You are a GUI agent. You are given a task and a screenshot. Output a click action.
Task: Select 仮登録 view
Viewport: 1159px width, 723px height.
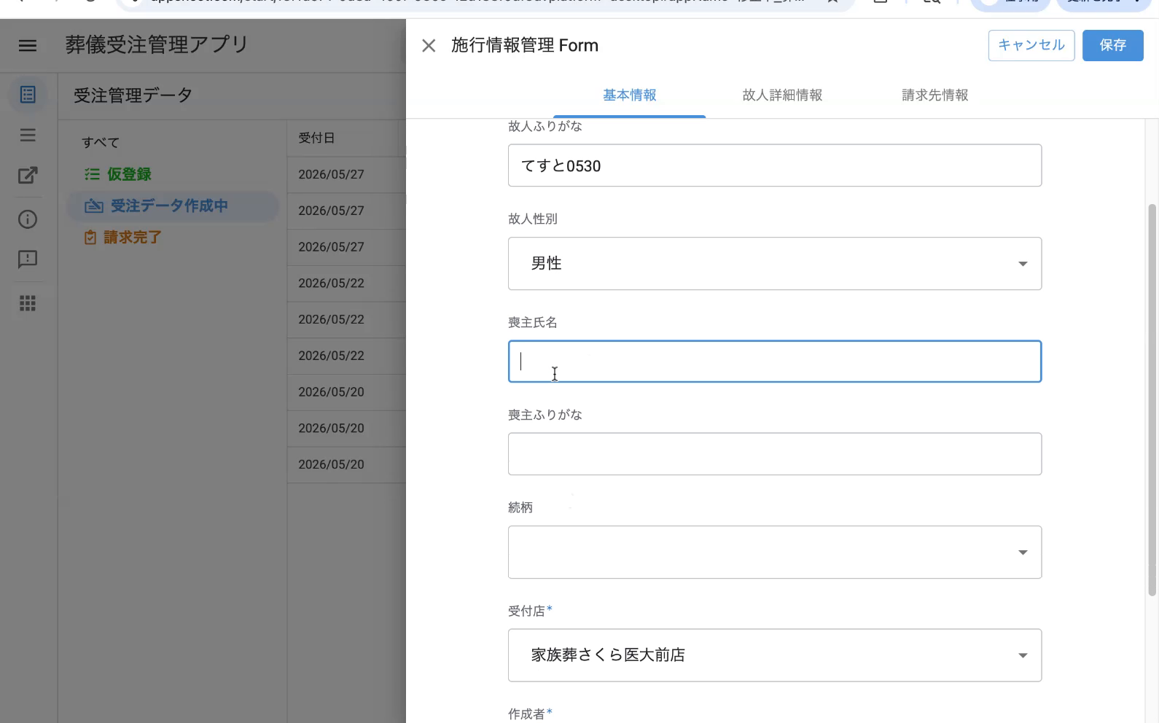172,174
